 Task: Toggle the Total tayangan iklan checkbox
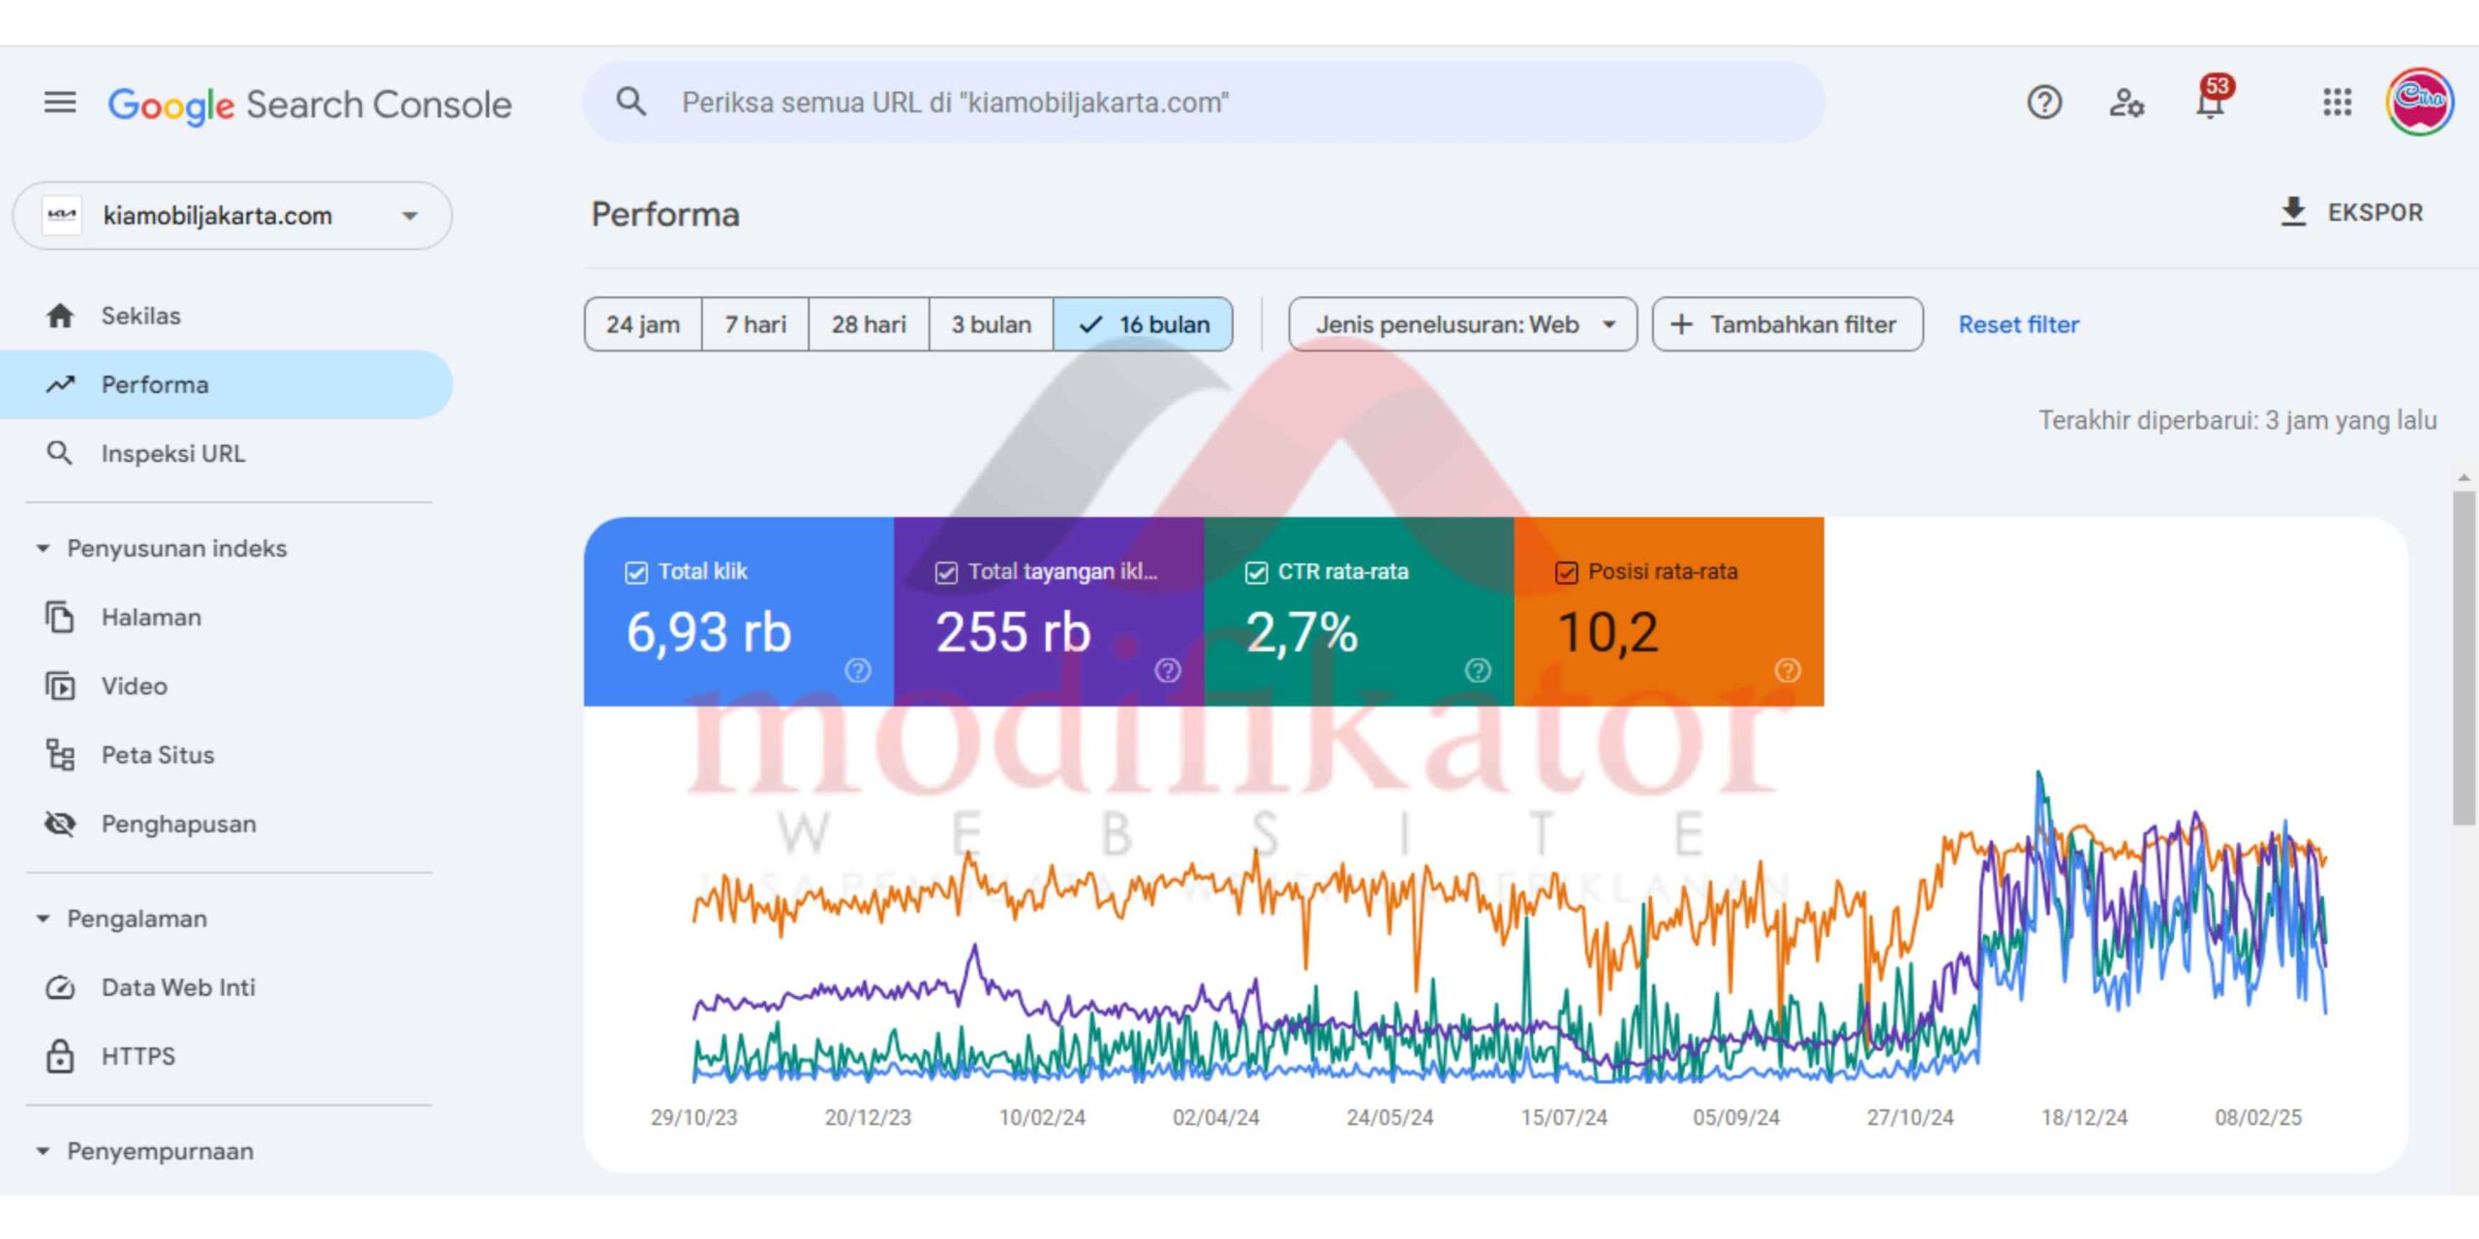(946, 573)
